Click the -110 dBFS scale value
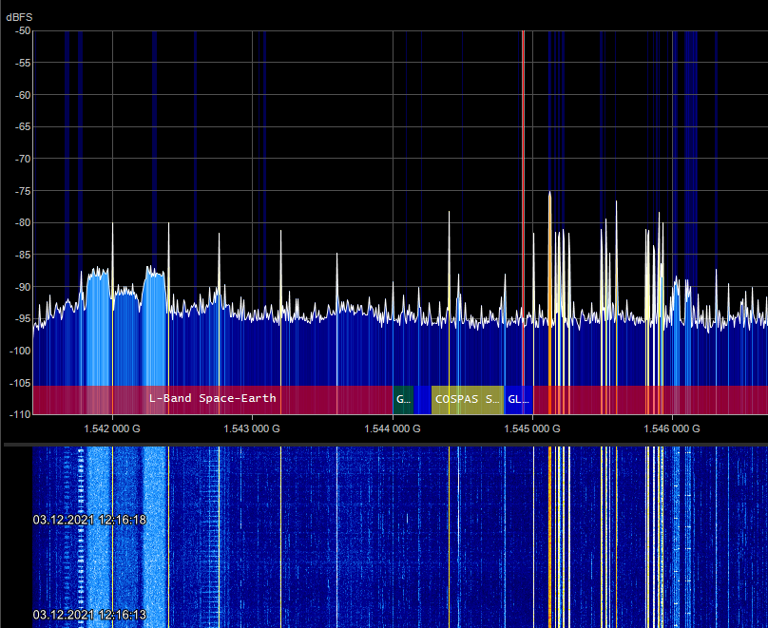The height and width of the screenshot is (628, 768). click(x=21, y=414)
